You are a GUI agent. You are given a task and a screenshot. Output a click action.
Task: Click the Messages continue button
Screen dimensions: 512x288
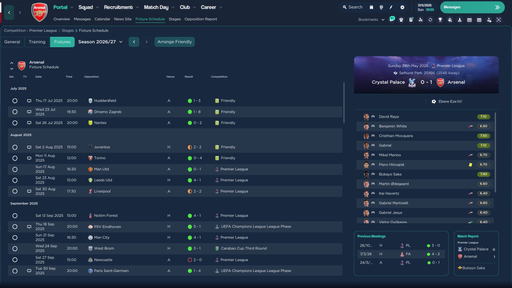(472, 7)
